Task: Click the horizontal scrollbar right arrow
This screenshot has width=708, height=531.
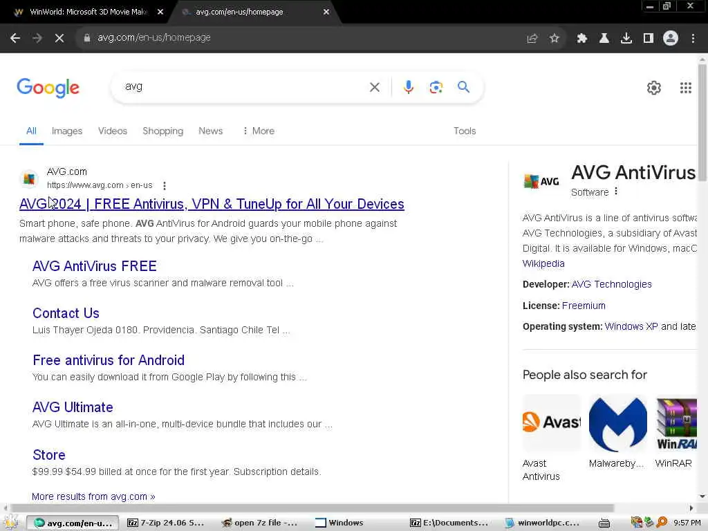Action: (x=691, y=508)
